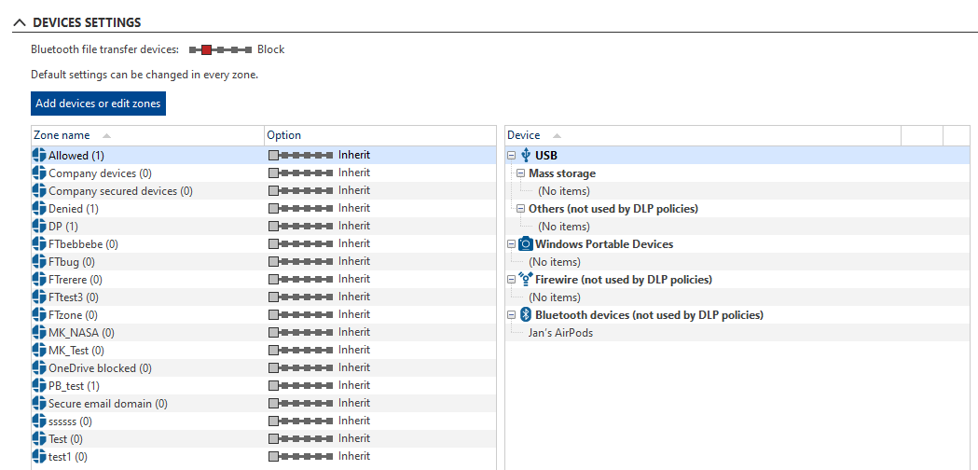978x470 pixels.
Task: Change the Inherit slider for Company devices
Action: (x=300, y=173)
